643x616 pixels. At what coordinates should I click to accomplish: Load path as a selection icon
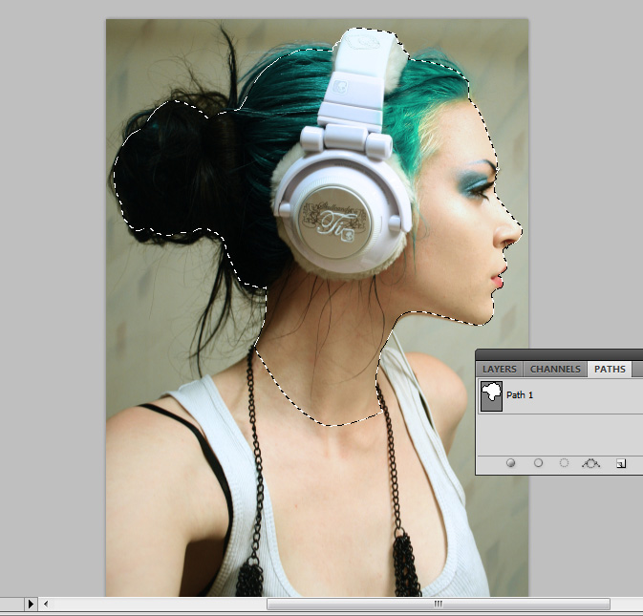coord(564,463)
